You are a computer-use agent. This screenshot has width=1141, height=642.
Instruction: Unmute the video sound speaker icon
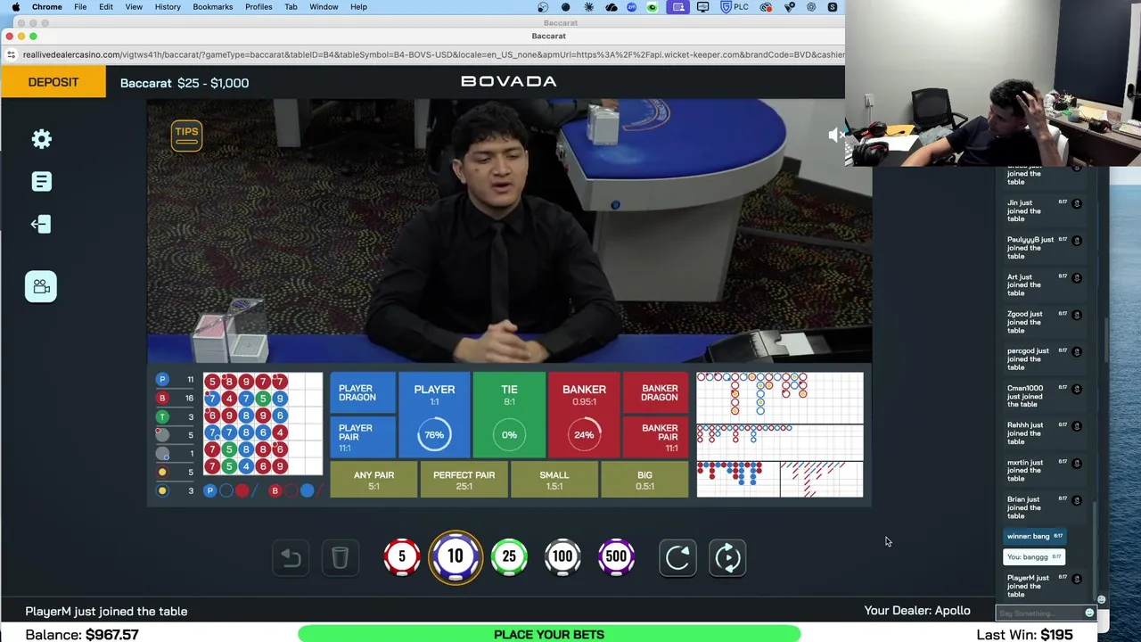click(x=835, y=135)
